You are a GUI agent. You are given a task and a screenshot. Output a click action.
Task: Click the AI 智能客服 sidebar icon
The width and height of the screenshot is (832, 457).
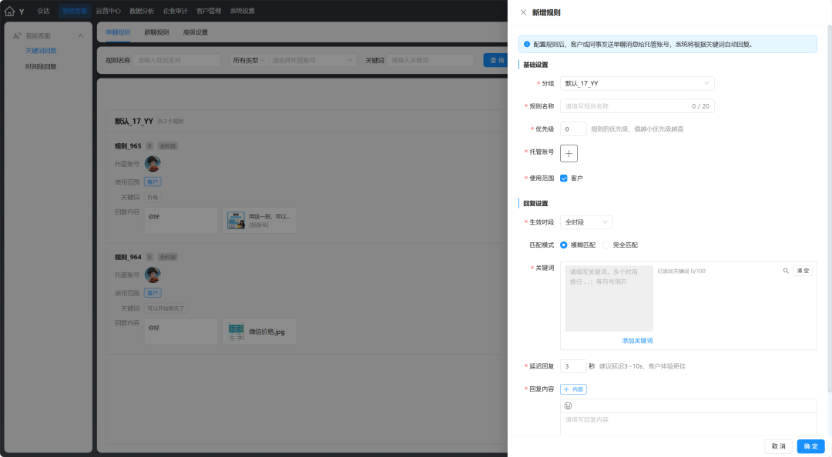[x=17, y=35]
